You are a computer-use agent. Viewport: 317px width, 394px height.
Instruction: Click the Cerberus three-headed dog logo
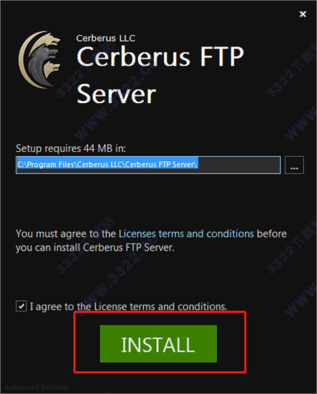pyautogui.click(x=39, y=59)
